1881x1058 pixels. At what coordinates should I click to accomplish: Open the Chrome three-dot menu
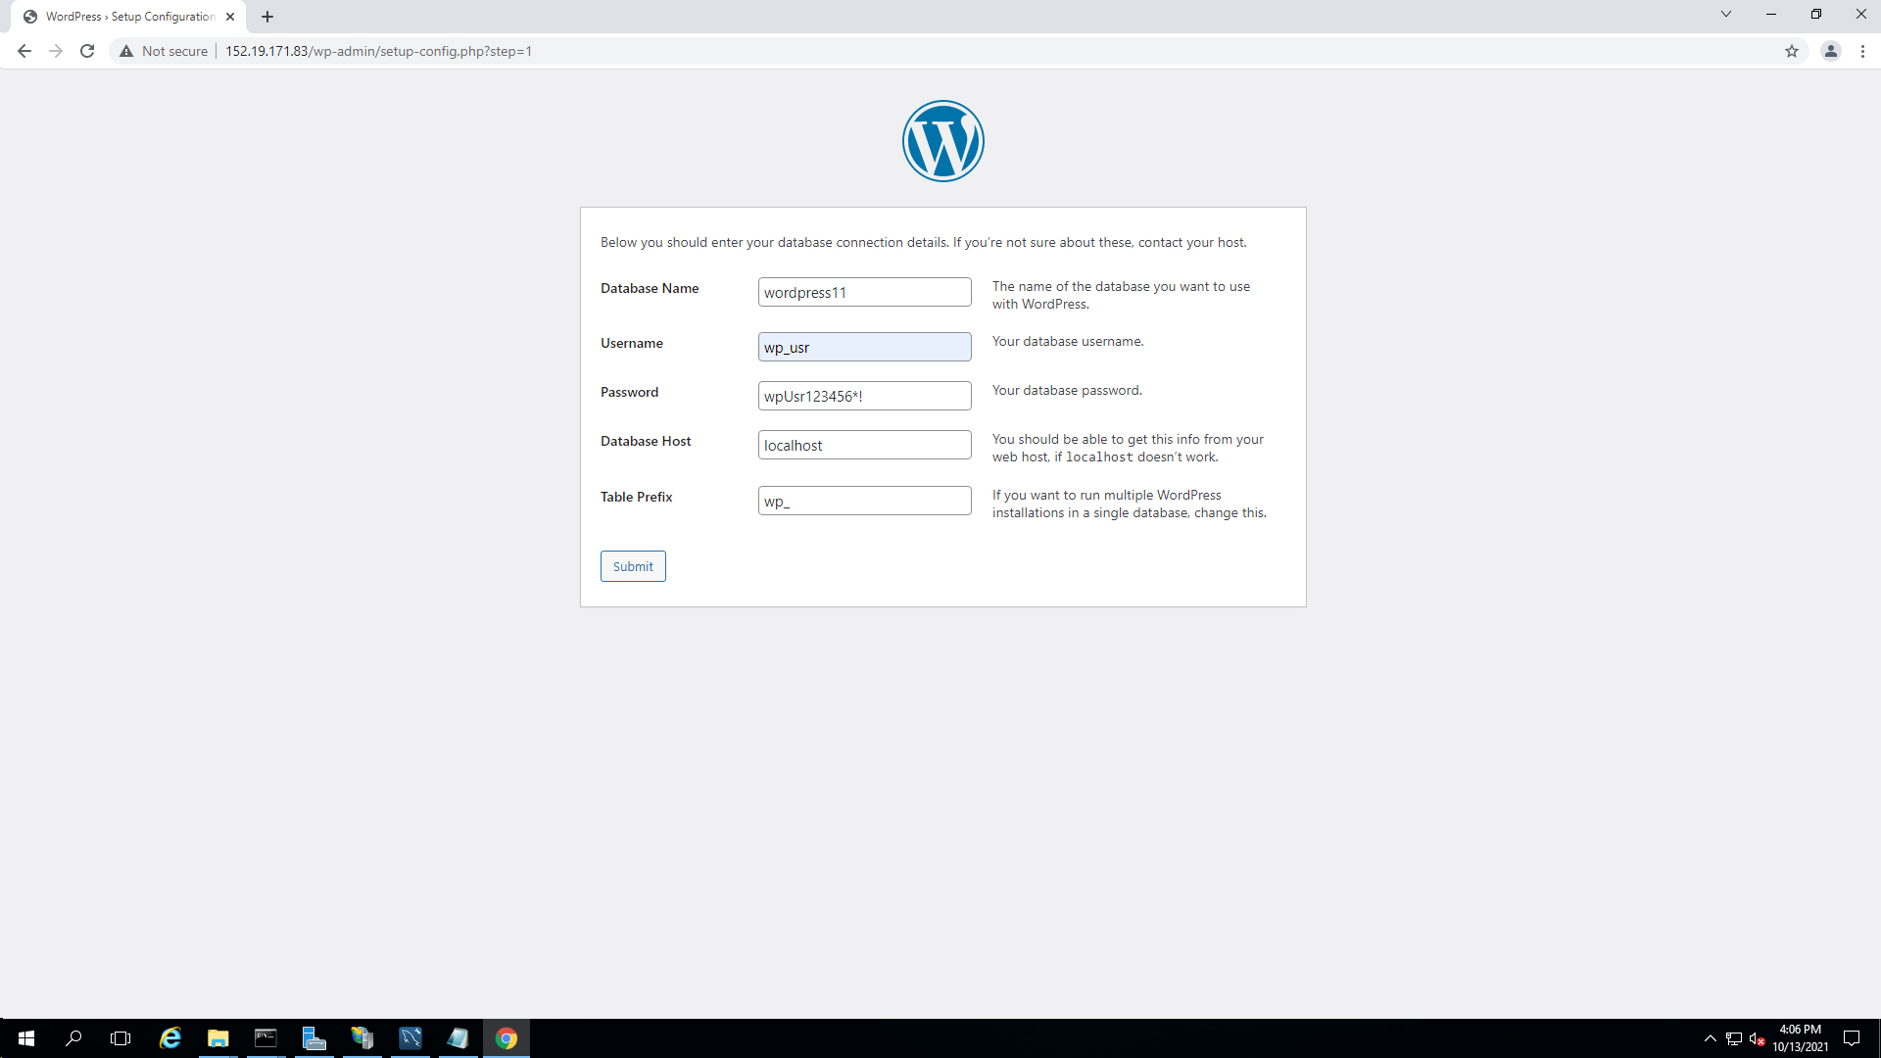tap(1863, 51)
